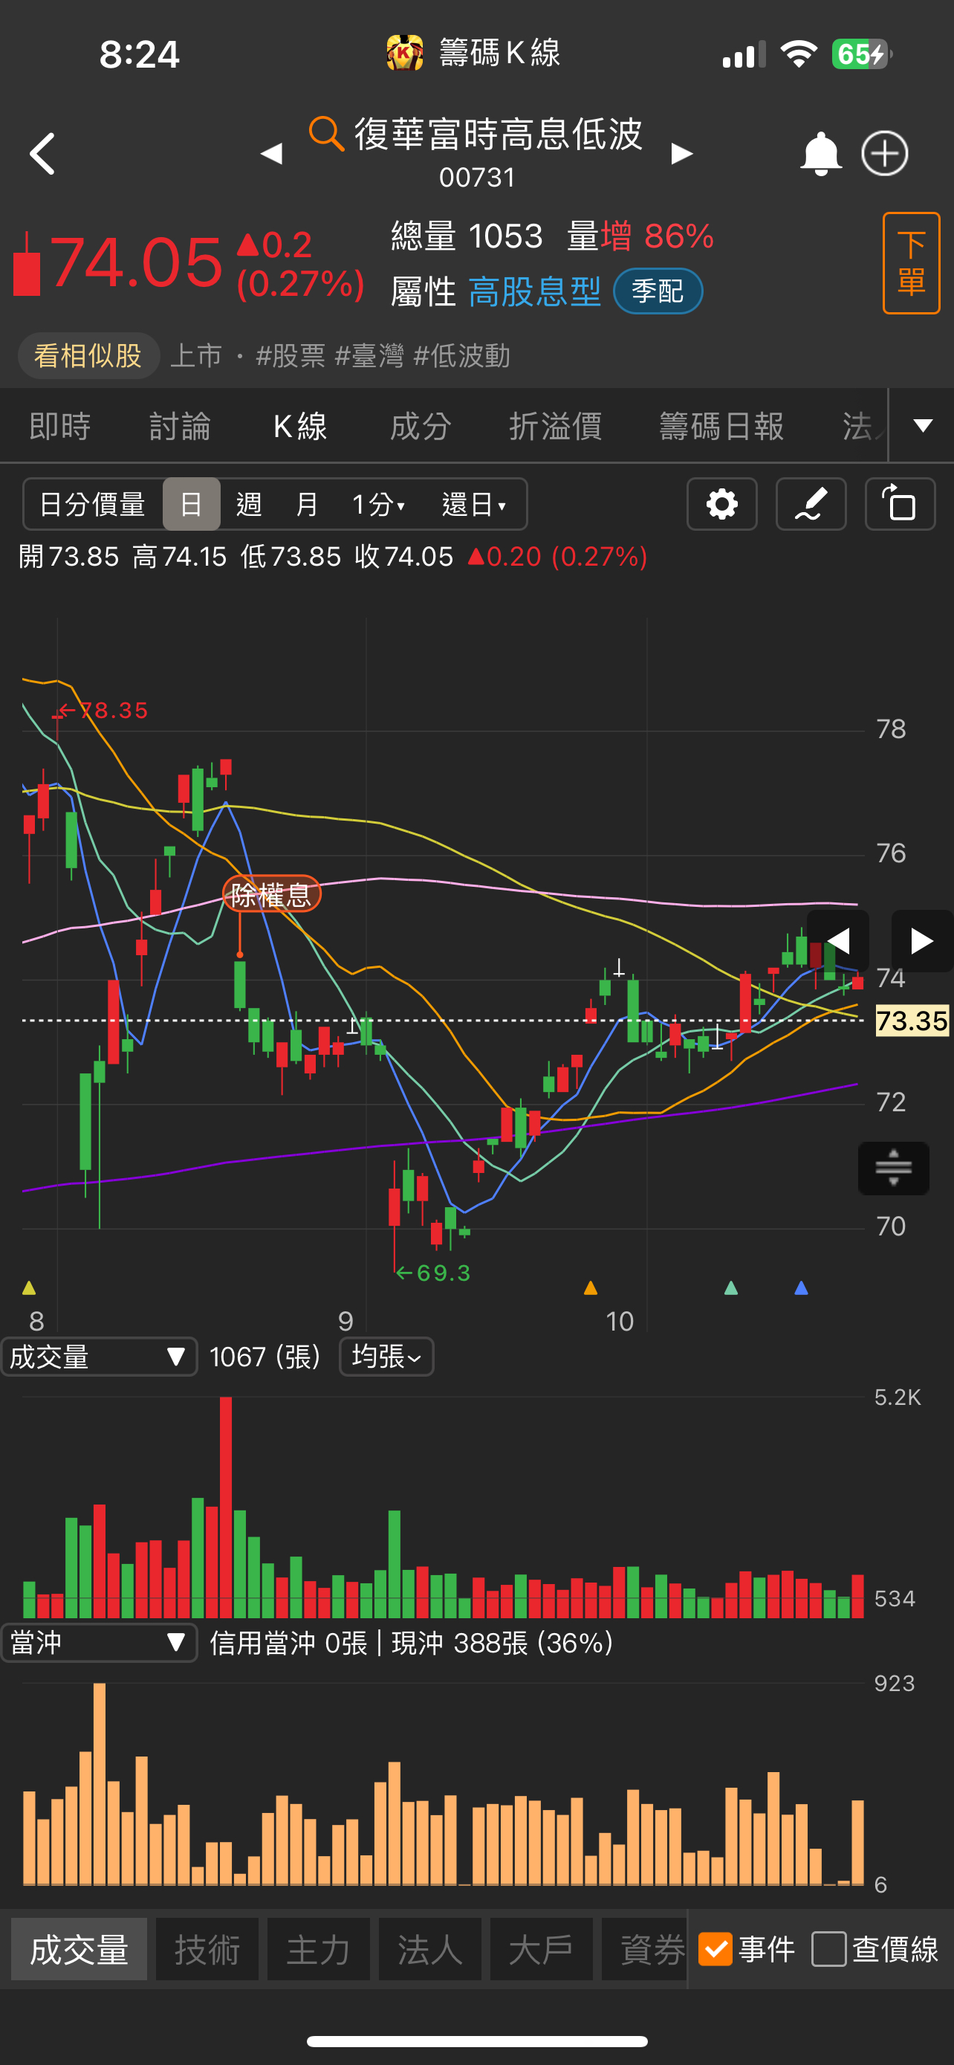The image size is (954, 2065).
Task: Open stock search magnifier icon
Action: [x=326, y=133]
